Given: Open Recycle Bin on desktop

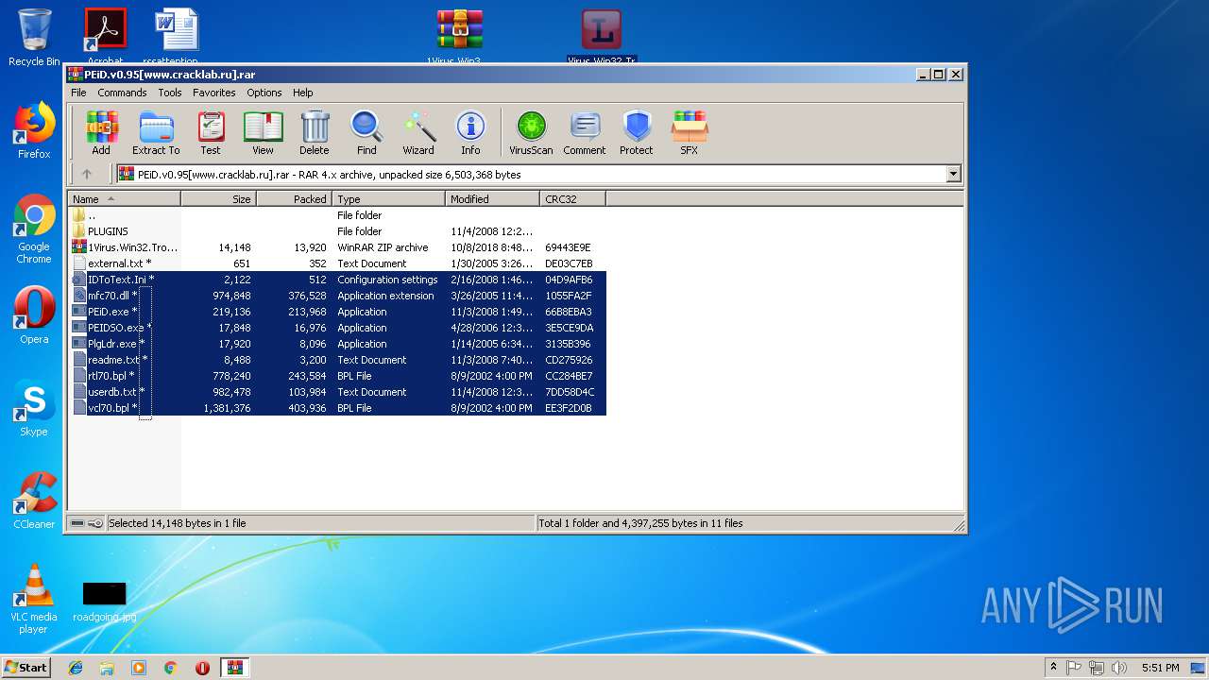Looking at the screenshot, I should (x=34, y=38).
